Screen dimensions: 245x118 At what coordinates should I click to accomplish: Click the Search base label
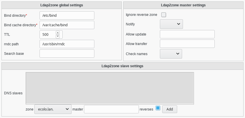pos(14,54)
